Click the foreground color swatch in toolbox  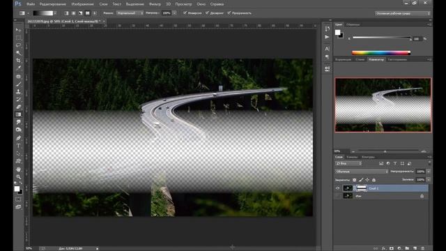click(x=17, y=189)
